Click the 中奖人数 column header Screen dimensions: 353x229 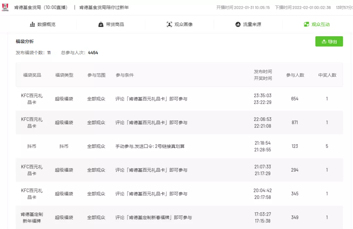click(327, 75)
